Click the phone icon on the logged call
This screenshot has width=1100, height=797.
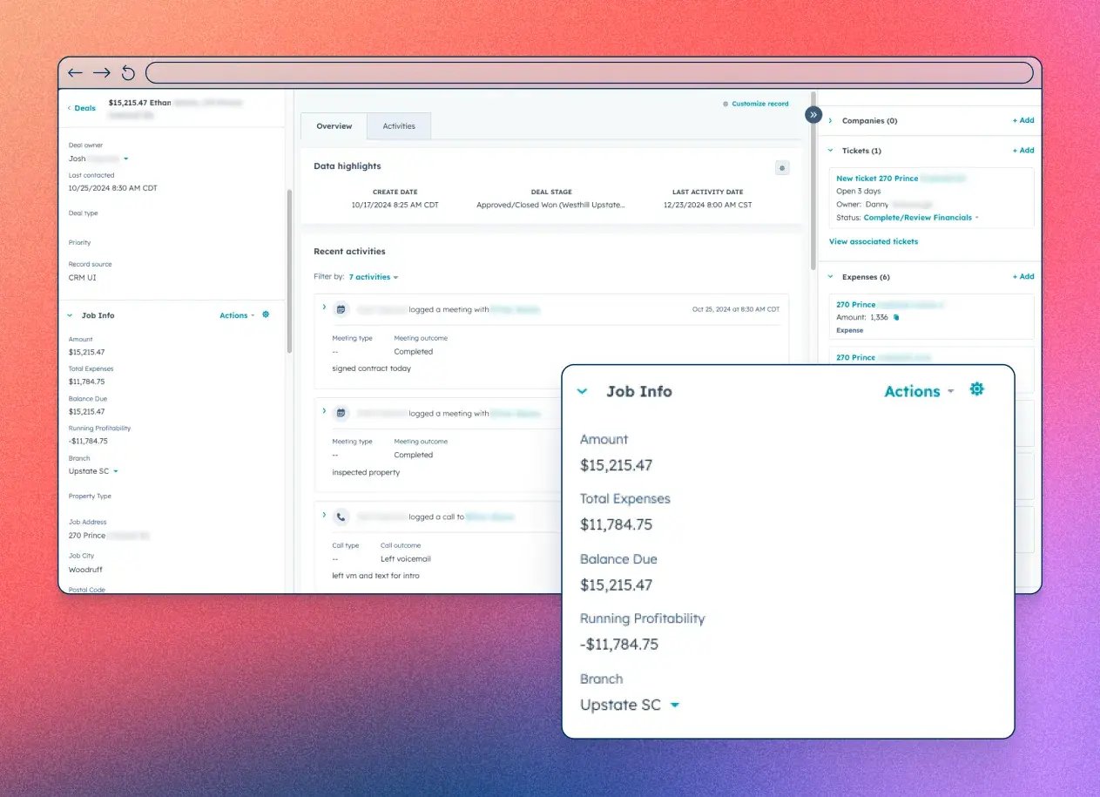pos(341,517)
